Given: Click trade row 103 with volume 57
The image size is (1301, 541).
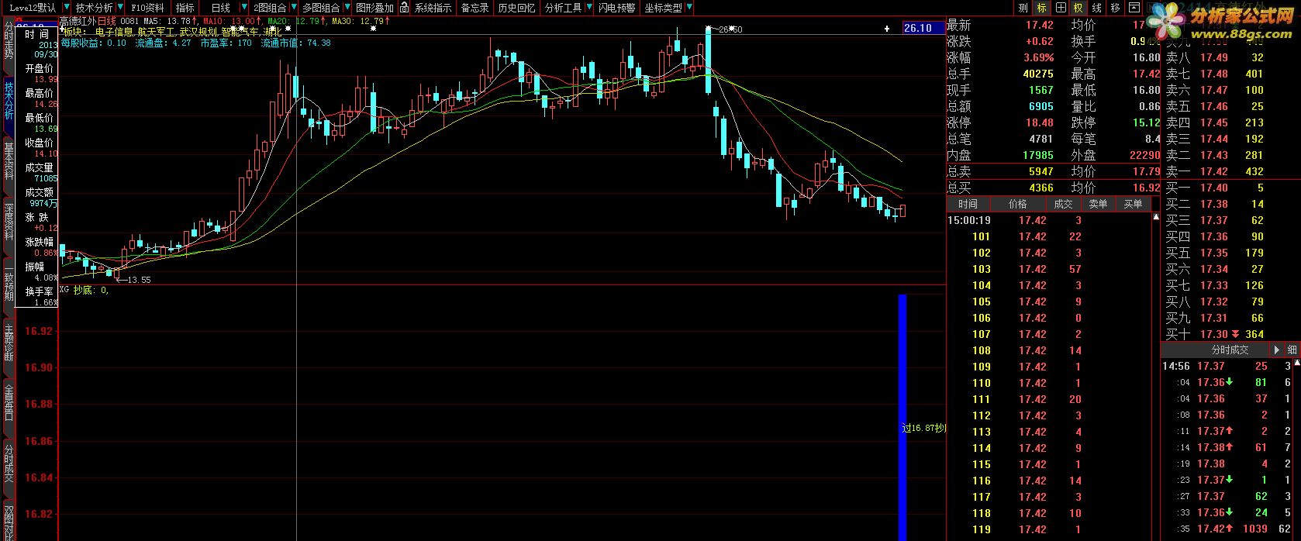Looking at the screenshot, I should (x=1049, y=269).
